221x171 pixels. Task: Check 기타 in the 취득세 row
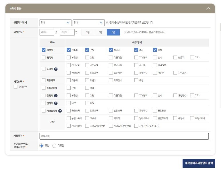click(192, 58)
